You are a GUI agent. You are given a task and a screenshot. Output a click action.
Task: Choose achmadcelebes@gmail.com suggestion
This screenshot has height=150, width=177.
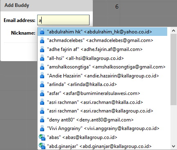tap(102, 40)
